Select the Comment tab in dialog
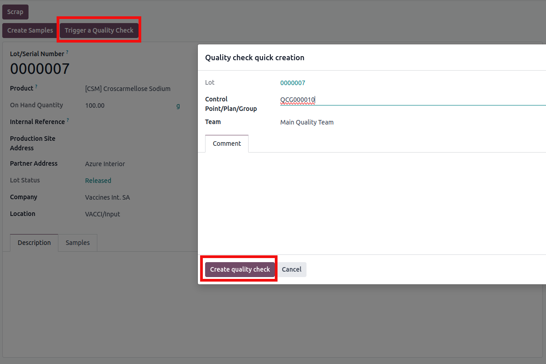 coord(226,144)
